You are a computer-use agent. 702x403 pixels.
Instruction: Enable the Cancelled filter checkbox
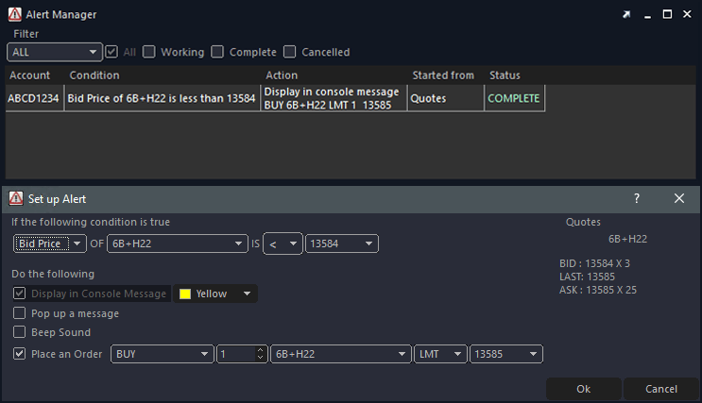coord(290,52)
